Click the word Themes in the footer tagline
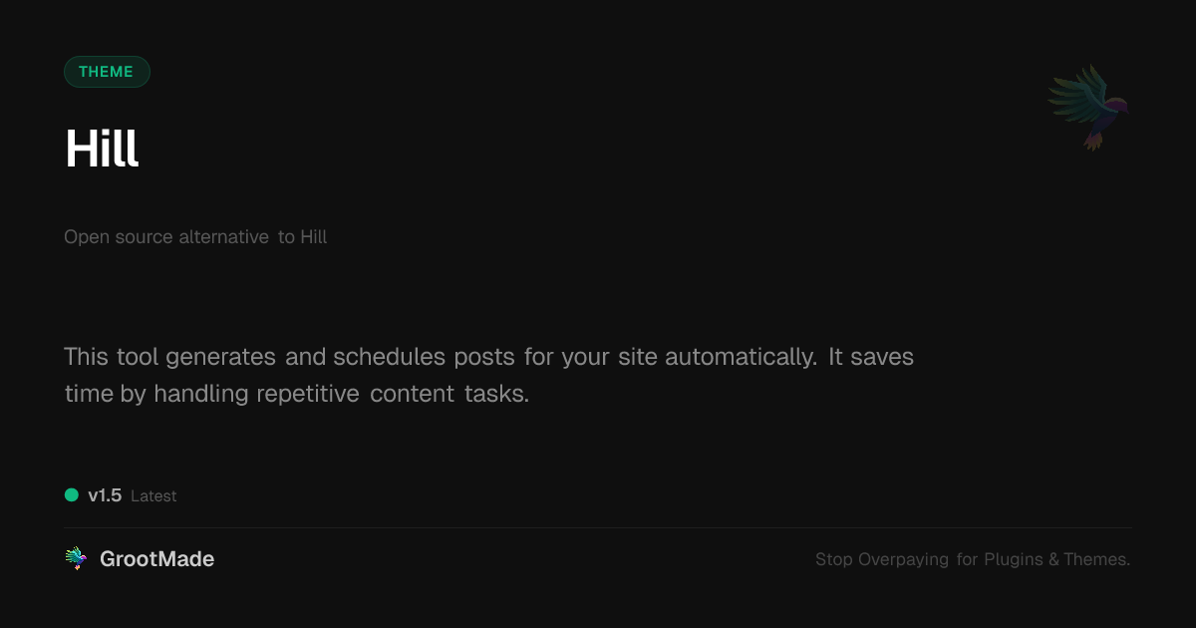The height and width of the screenshot is (628, 1196). (1096, 560)
